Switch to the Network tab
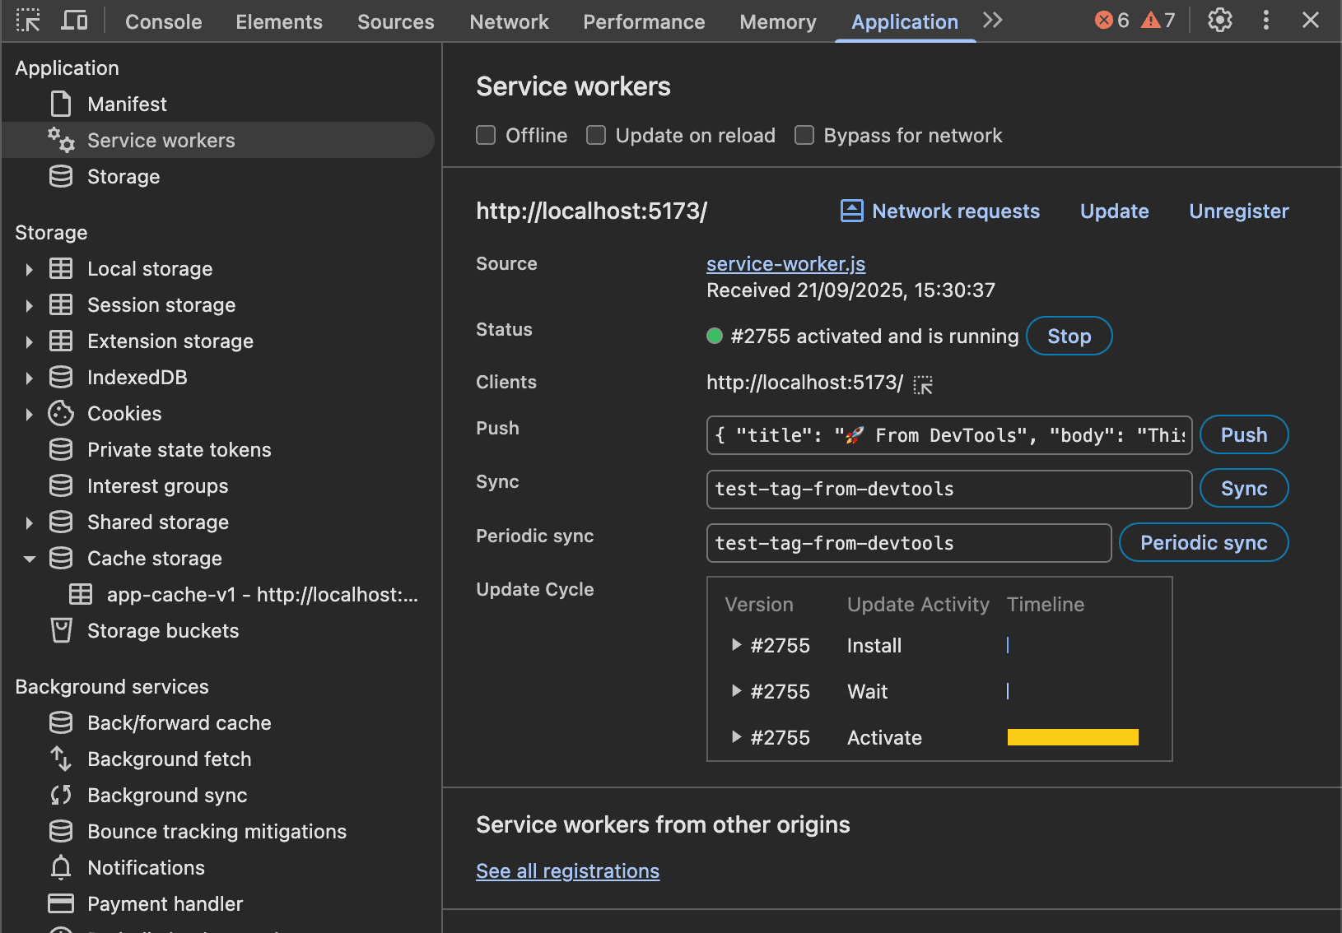This screenshot has height=933, width=1342. click(x=509, y=22)
